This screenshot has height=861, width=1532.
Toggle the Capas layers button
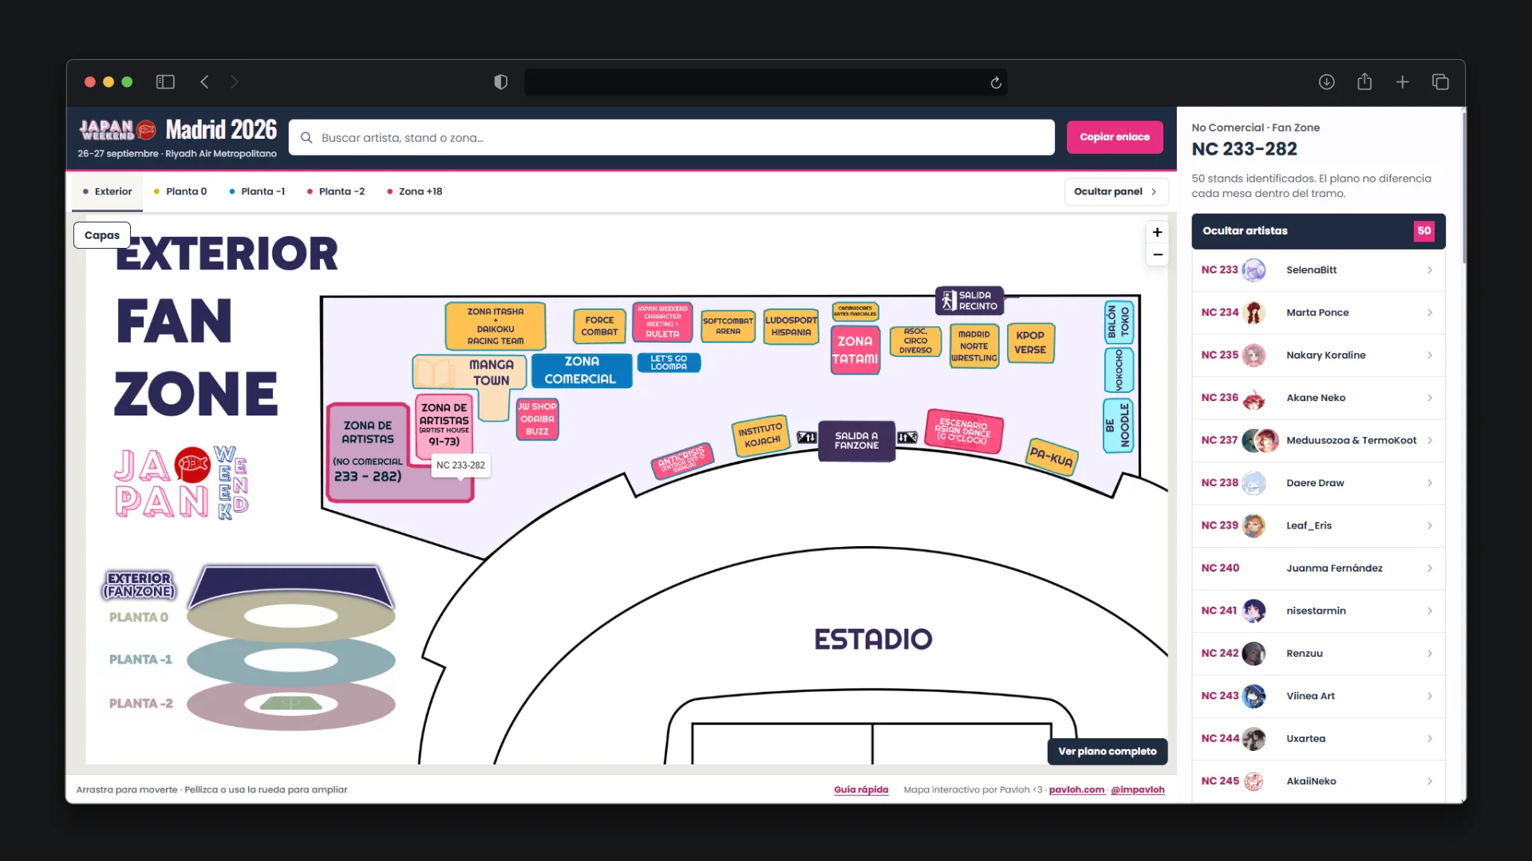tap(102, 235)
